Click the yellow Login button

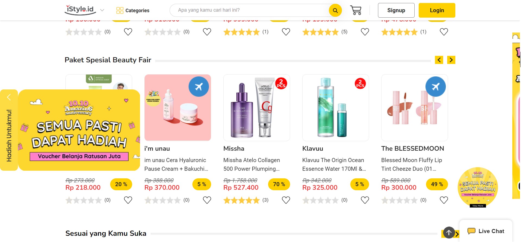[x=437, y=10]
